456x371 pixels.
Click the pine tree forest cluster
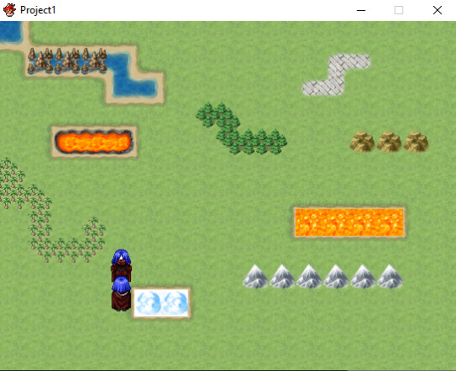click(242, 128)
